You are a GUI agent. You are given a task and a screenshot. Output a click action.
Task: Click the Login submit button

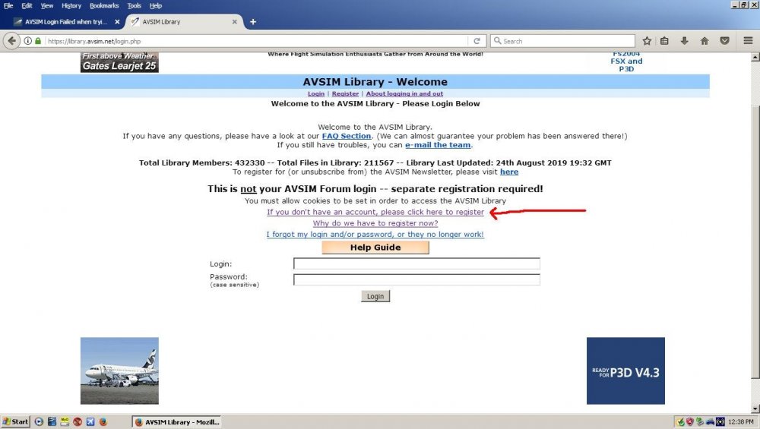click(x=375, y=296)
